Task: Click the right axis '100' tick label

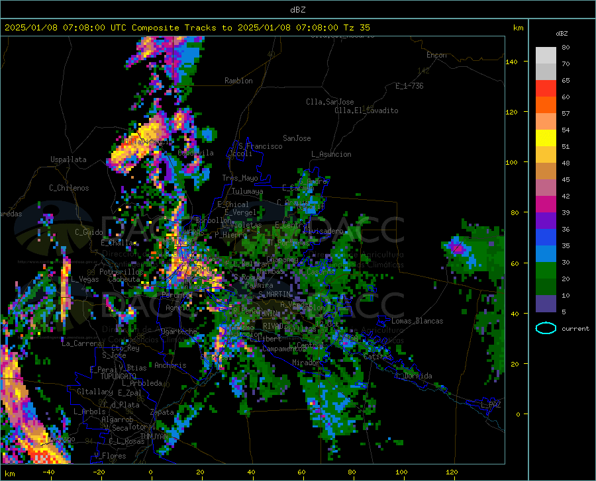Action: coord(511,162)
